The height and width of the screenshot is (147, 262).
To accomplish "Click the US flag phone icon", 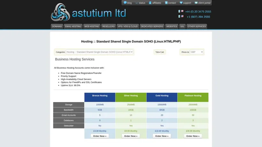I will (181, 16).
